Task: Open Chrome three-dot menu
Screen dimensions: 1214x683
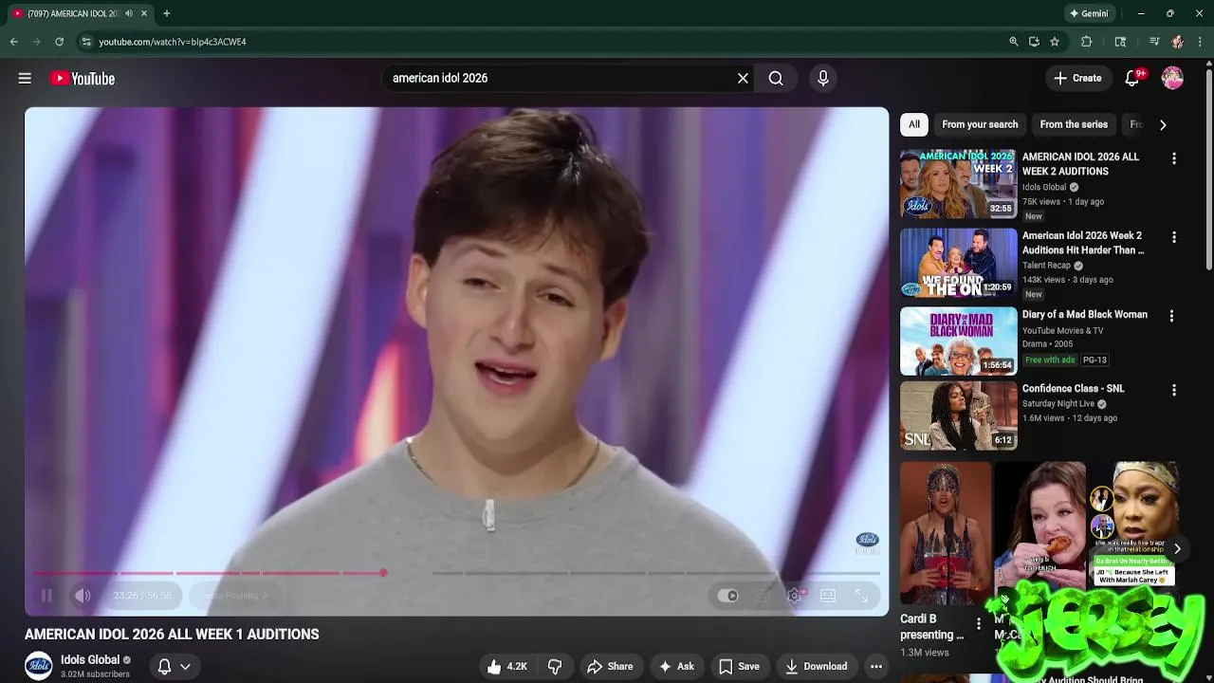Action: [1201, 42]
